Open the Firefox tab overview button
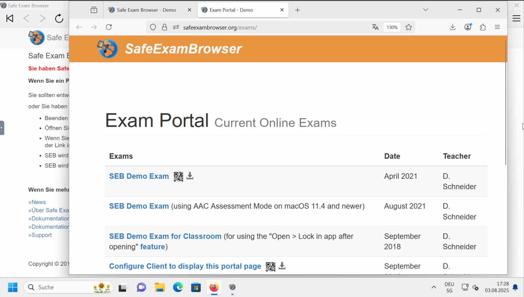 (94, 10)
